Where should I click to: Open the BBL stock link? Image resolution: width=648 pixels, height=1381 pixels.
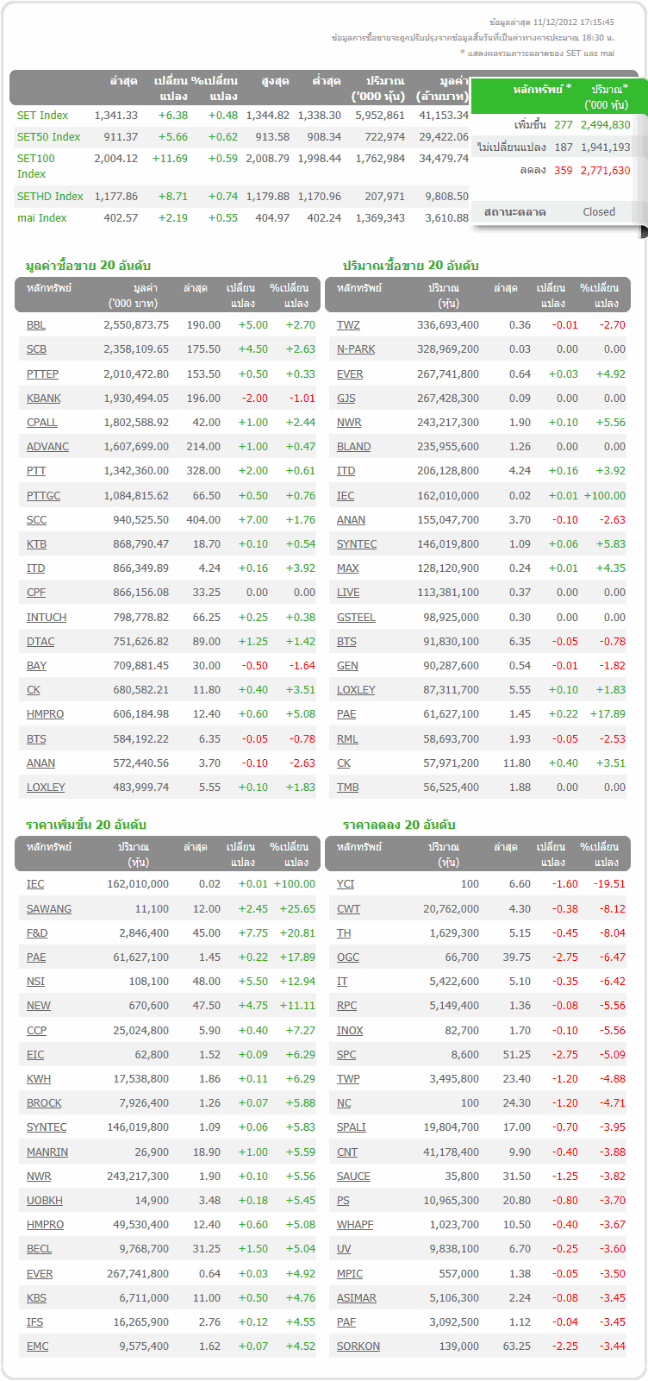click(36, 325)
